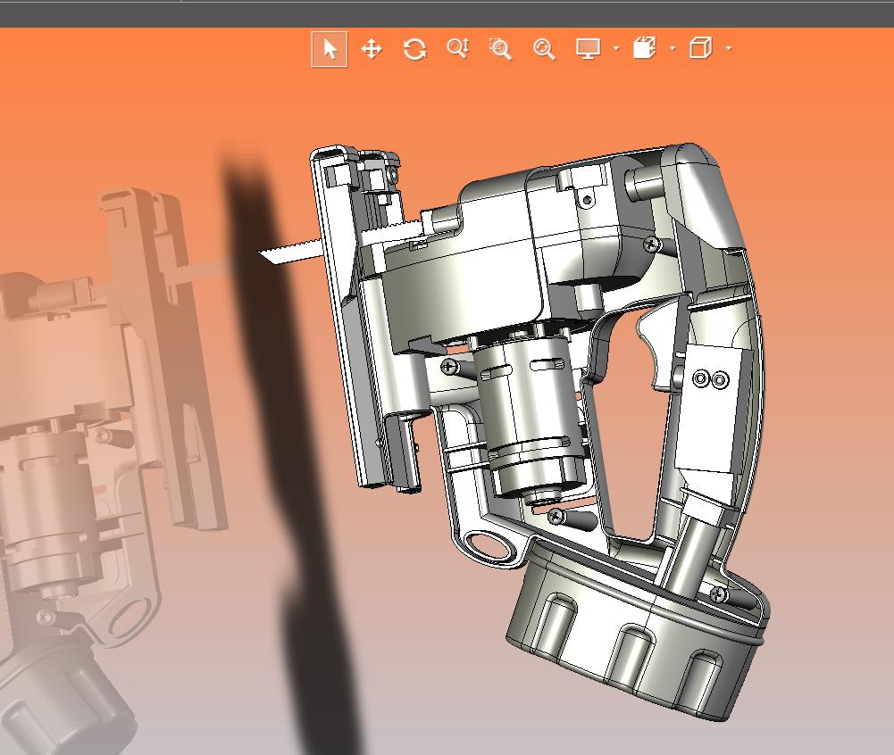Click the wireframe cube view icon
This screenshot has width=894, height=755.
701,48
